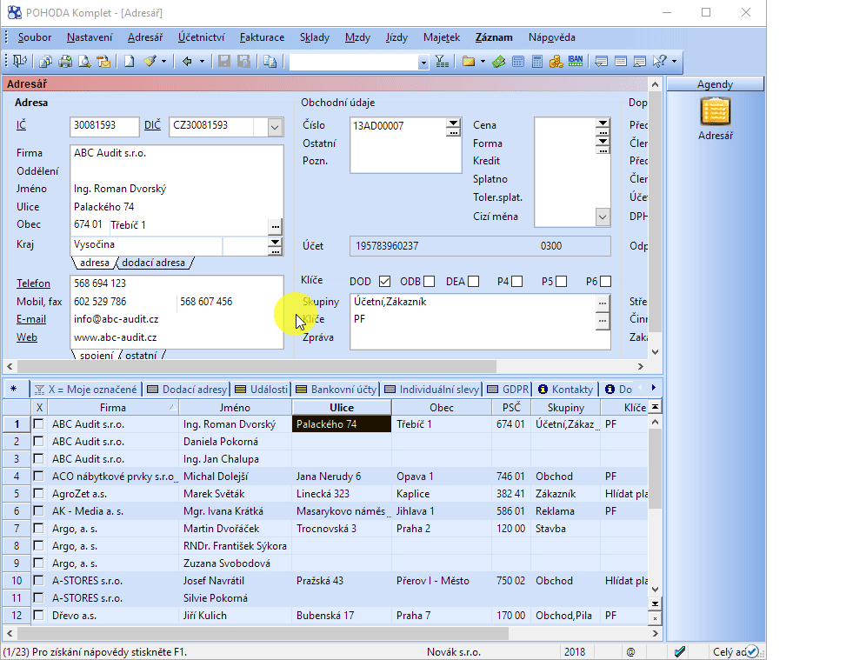Open the Adresář agenda icon in Agendy panel
Screen dimensions: 846x660
[716, 112]
